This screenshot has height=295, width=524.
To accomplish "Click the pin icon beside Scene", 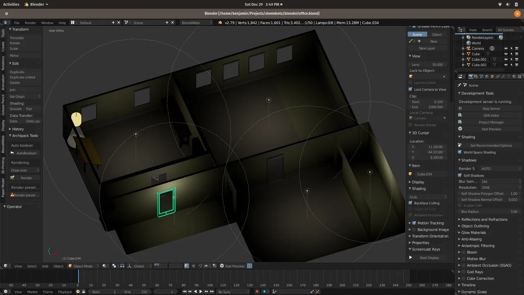I will coord(459,85).
